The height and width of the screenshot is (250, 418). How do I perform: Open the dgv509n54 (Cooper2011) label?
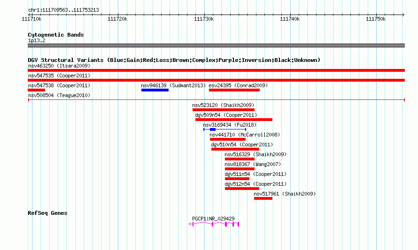[226, 115]
